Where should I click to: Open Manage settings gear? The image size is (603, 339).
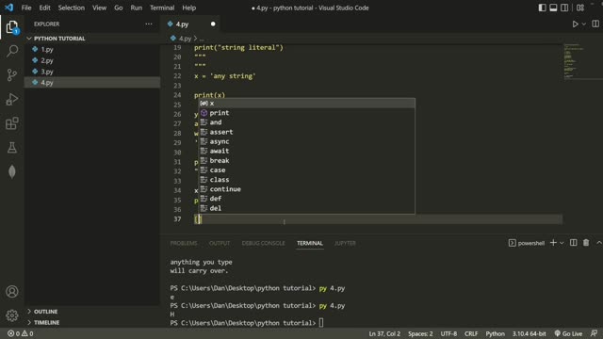pyautogui.click(x=12, y=315)
